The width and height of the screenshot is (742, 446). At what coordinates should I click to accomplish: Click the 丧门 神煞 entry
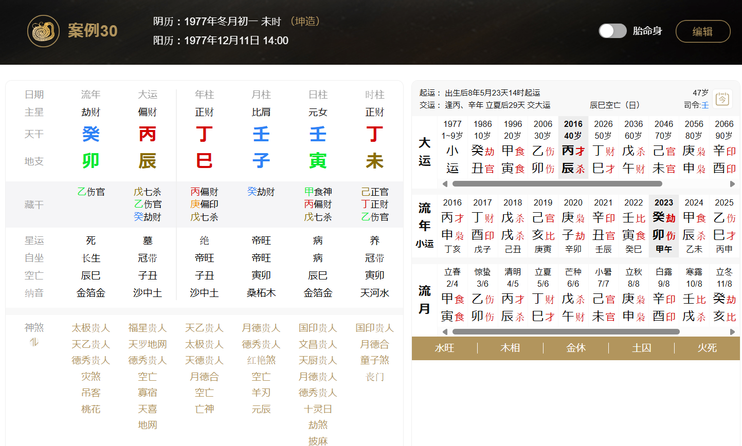tap(375, 377)
